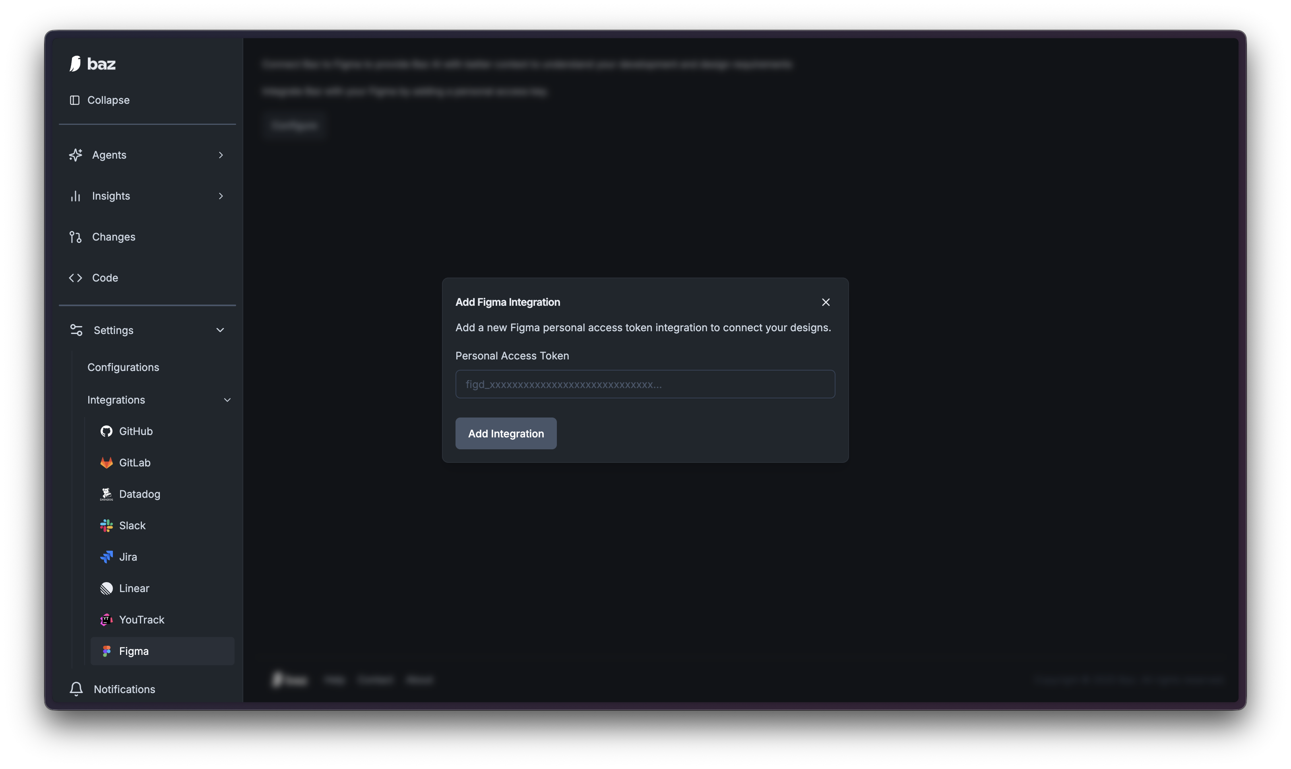This screenshot has width=1291, height=769.
Task: Collapse the Settings section chevron
Action: 220,330
